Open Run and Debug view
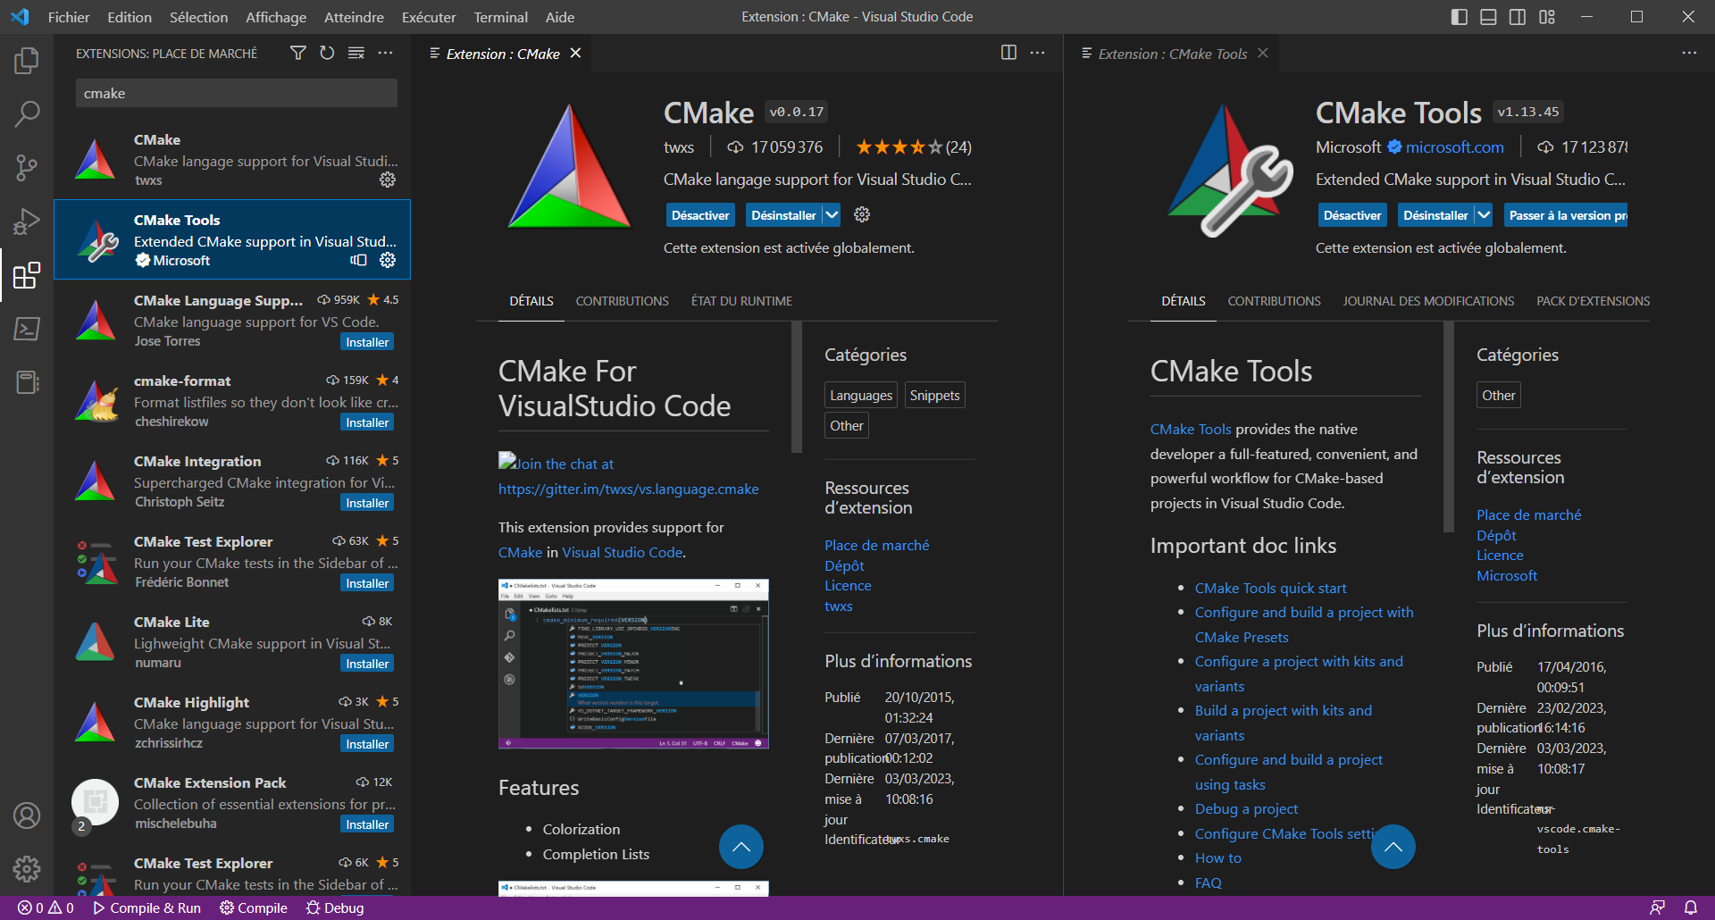Screen dimensions: 1715x920 click(27, 221)
